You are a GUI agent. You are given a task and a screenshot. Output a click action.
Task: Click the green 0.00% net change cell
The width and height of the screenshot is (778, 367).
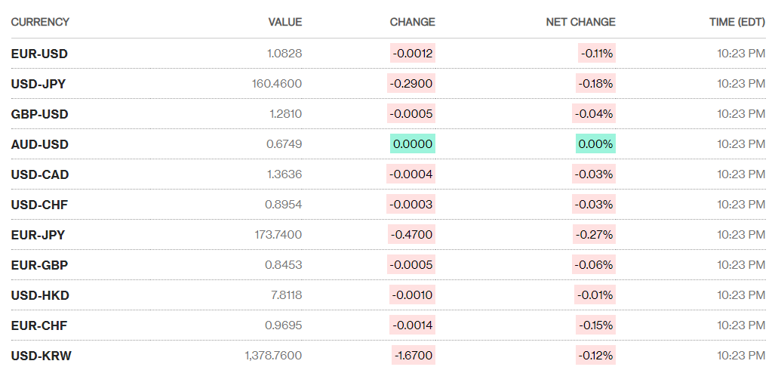(x=595, y=144)
